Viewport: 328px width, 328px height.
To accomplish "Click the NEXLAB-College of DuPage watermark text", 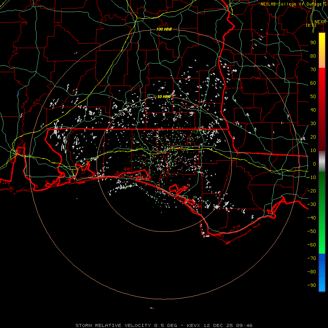I will (x=293, y=4).
